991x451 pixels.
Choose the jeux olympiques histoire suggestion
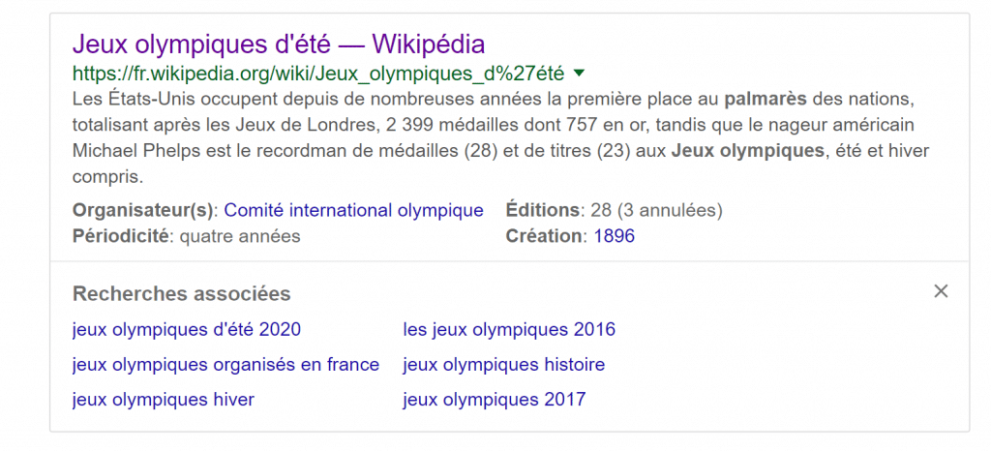503,365
